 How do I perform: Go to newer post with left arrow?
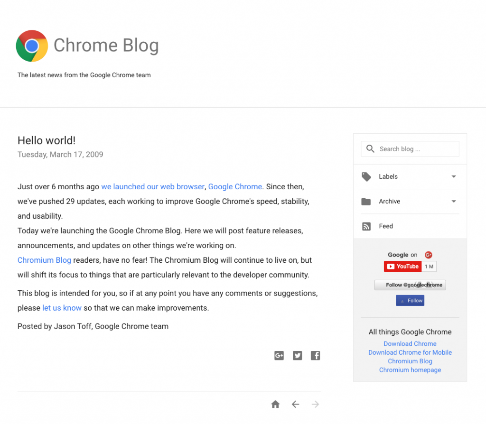coord(295,404)
